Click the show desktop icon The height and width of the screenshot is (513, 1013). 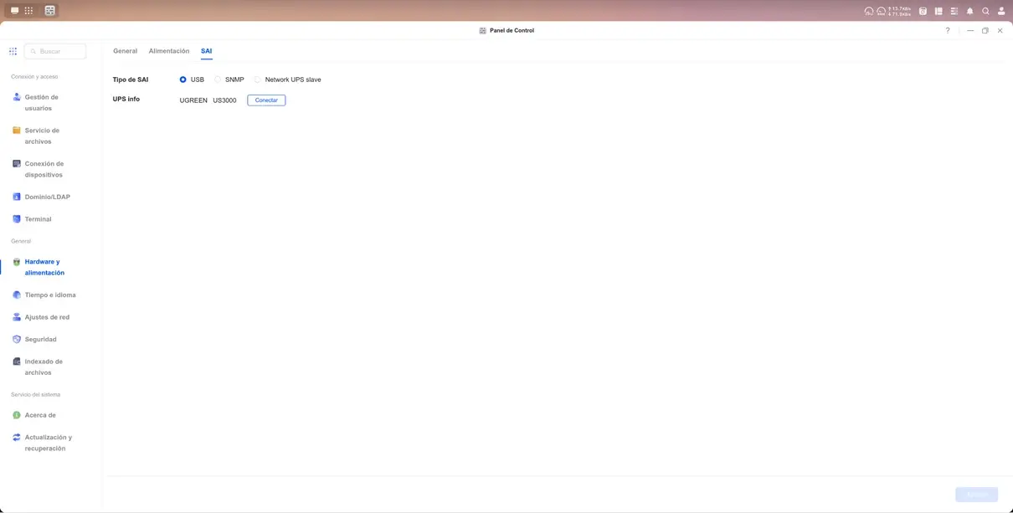pos(14,11)
